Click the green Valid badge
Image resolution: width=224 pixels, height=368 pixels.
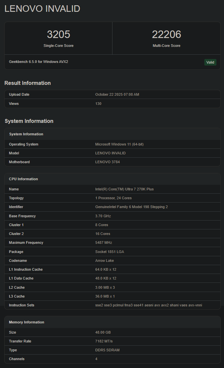(210, 62)
